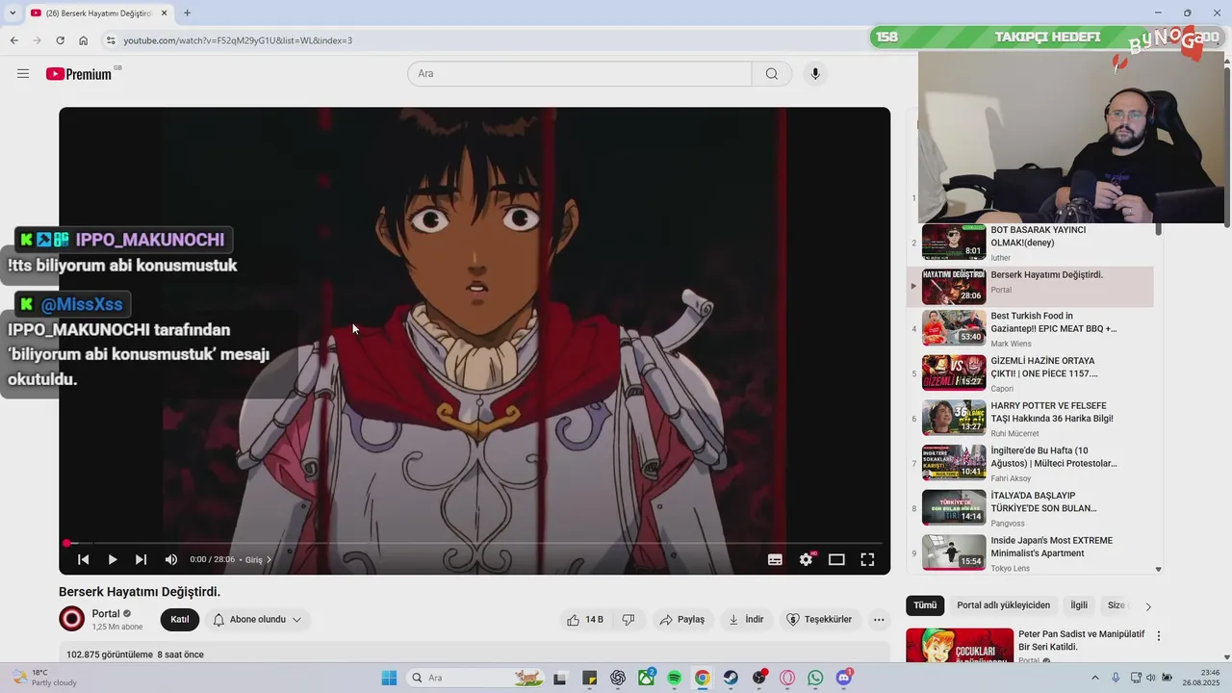Image resolution: width=1232 pixels, height=693 pixels.
Task: Skip to previous video in playlist
Action: coord(84,559)
